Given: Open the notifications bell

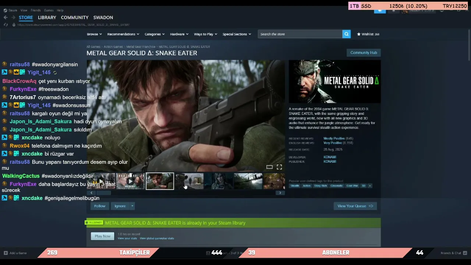Looking at the screenshot, I should tap(393, 10).
